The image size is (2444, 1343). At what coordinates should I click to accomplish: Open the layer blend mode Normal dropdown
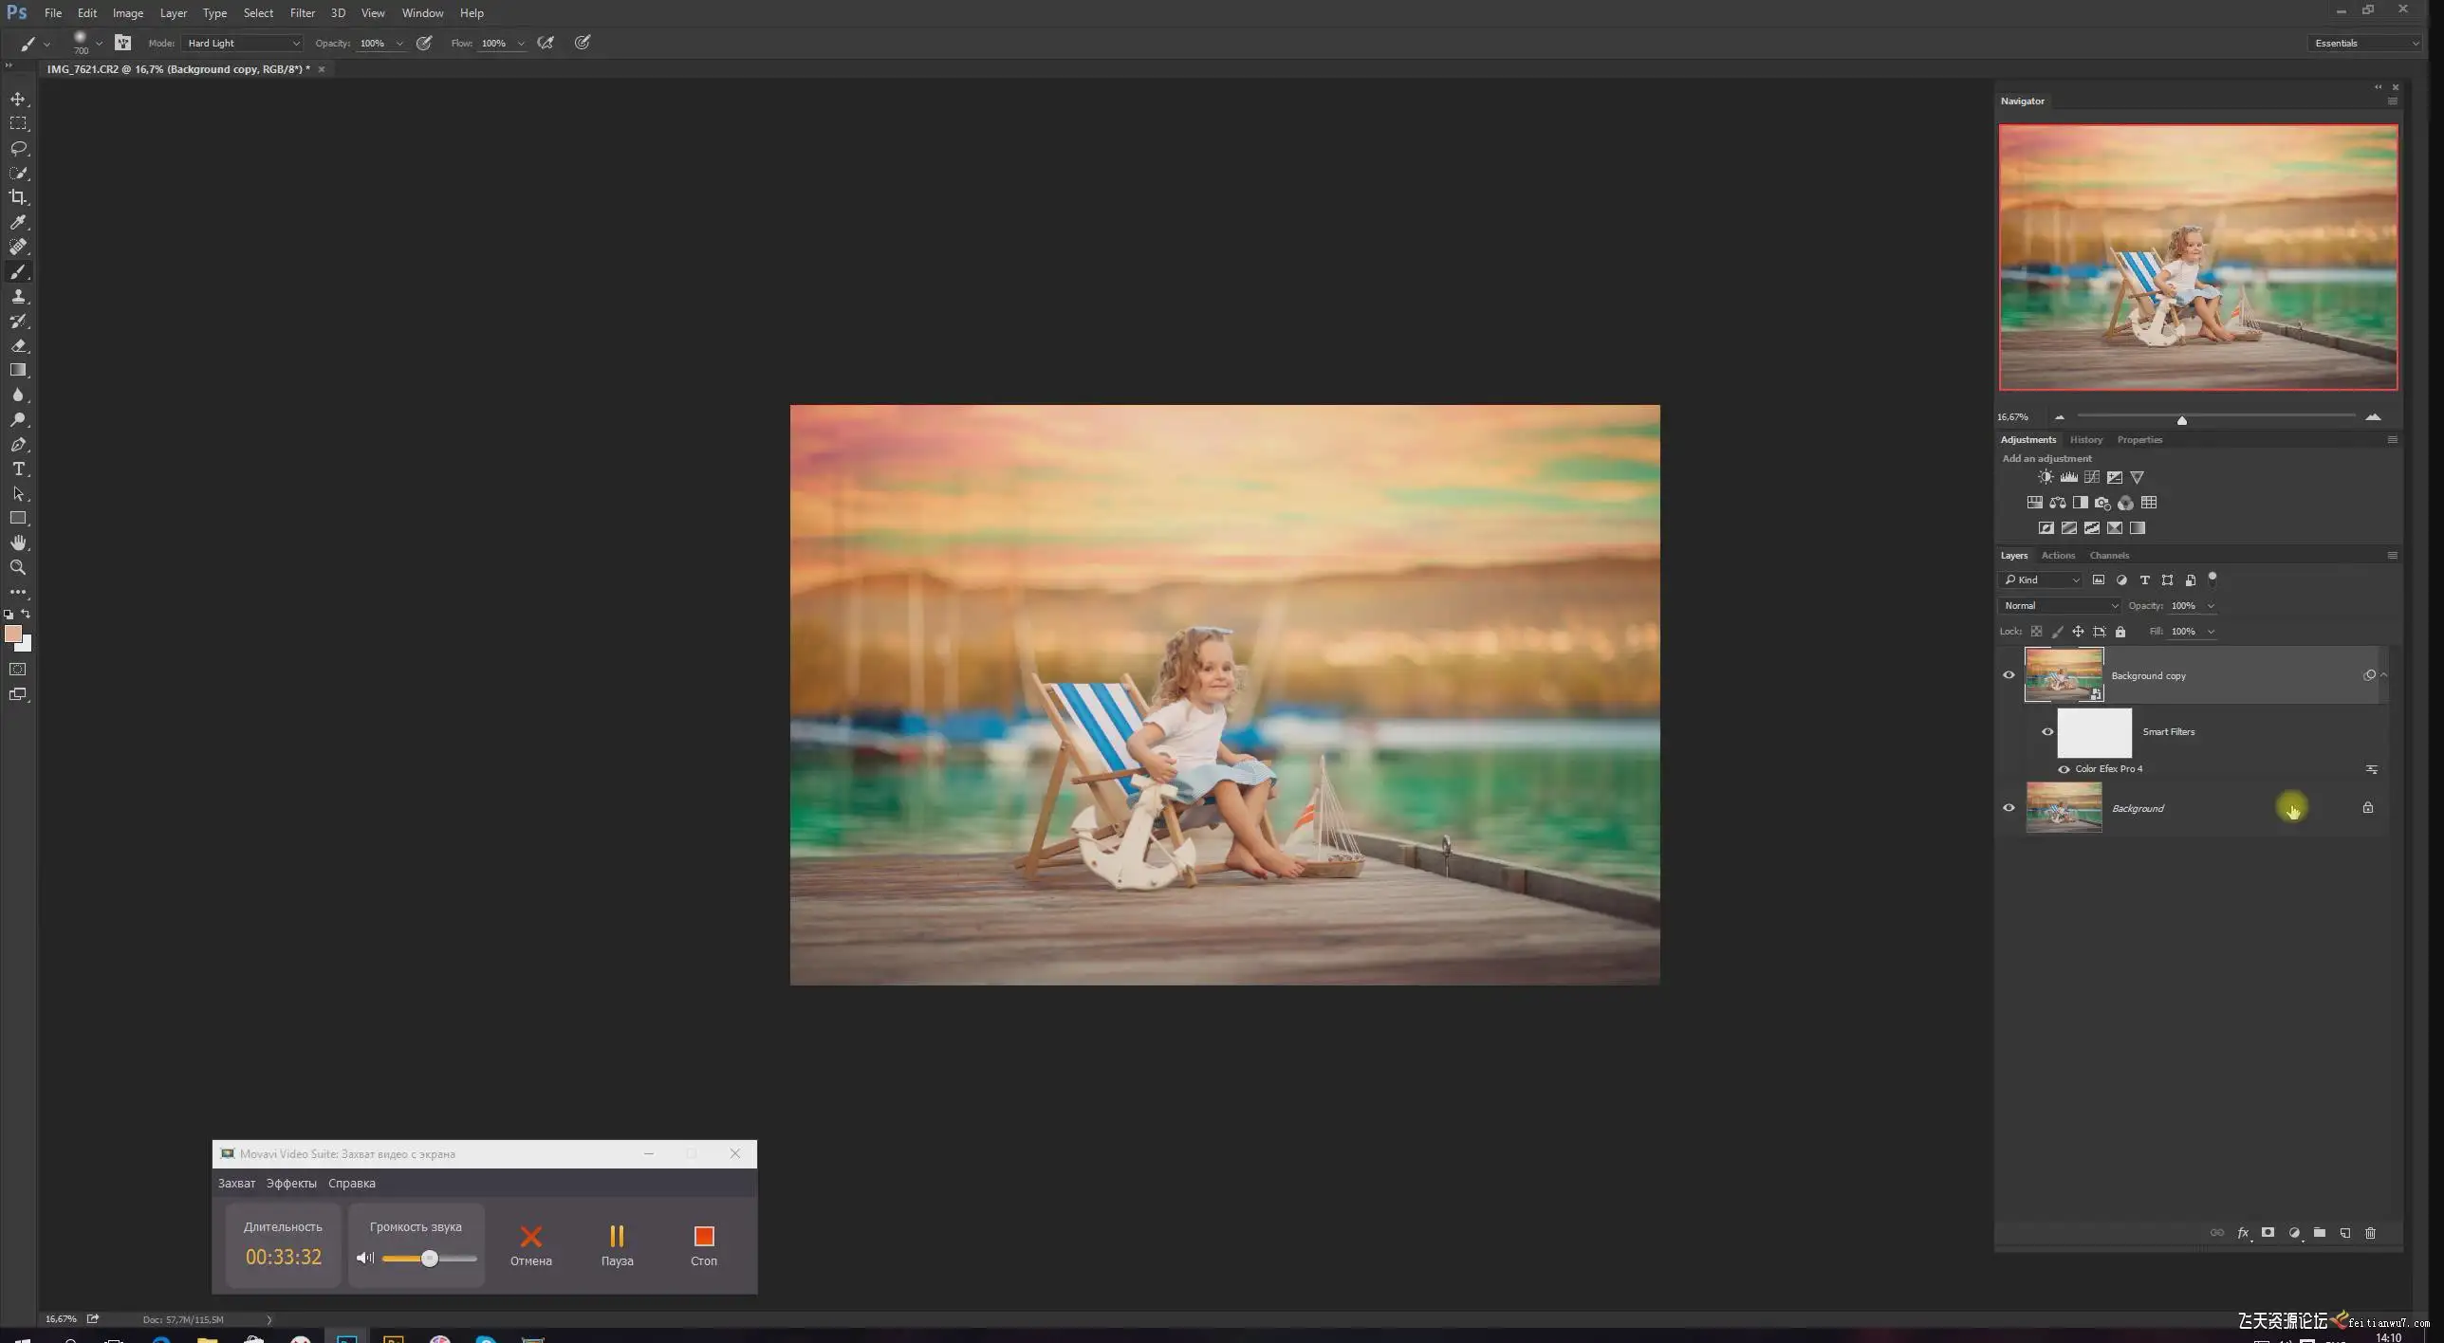click(2059, 605)
